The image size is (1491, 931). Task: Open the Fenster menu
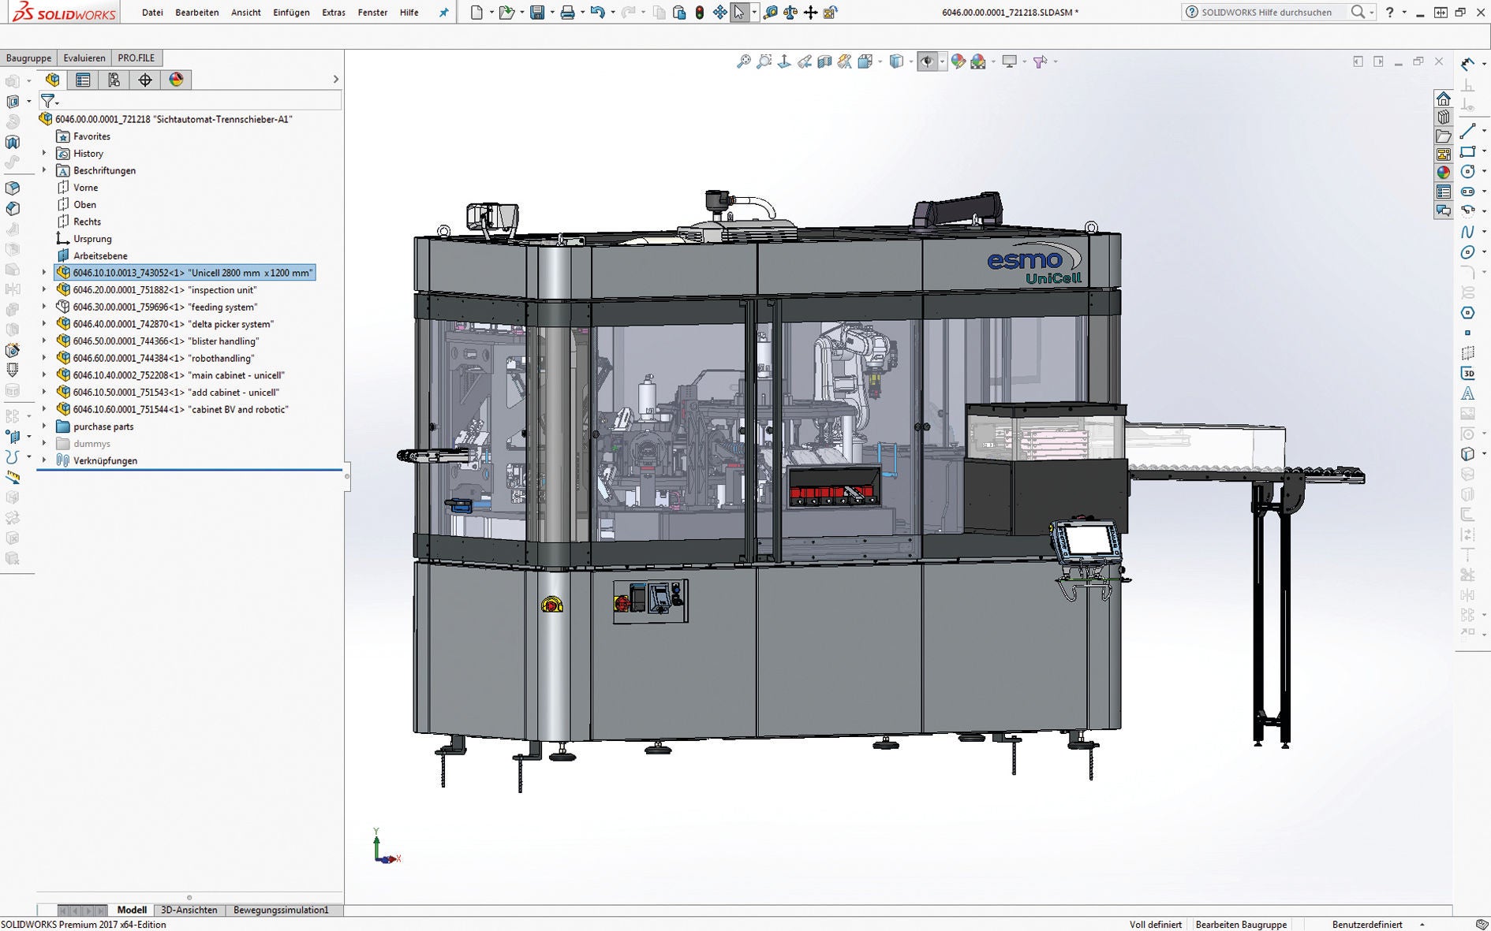[372, 13]
